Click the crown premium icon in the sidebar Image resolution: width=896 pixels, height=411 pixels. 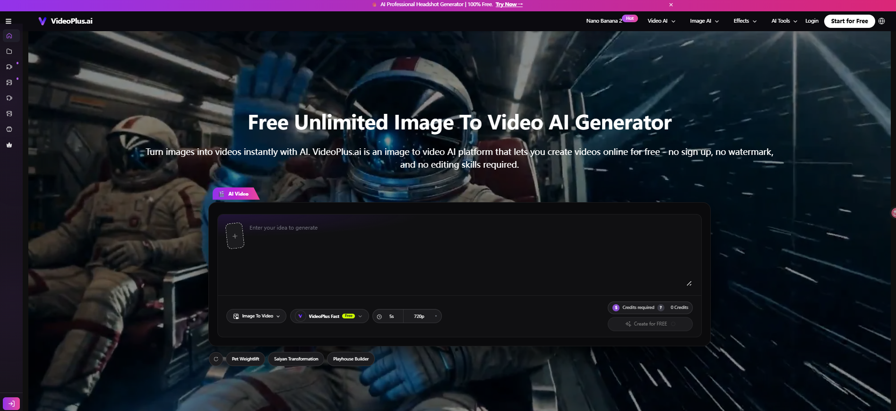coord(9,145)
